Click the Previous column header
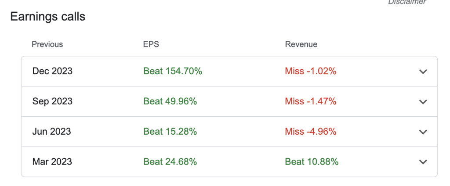This screenshot has width=450, height=186. (x=47, y=44)
